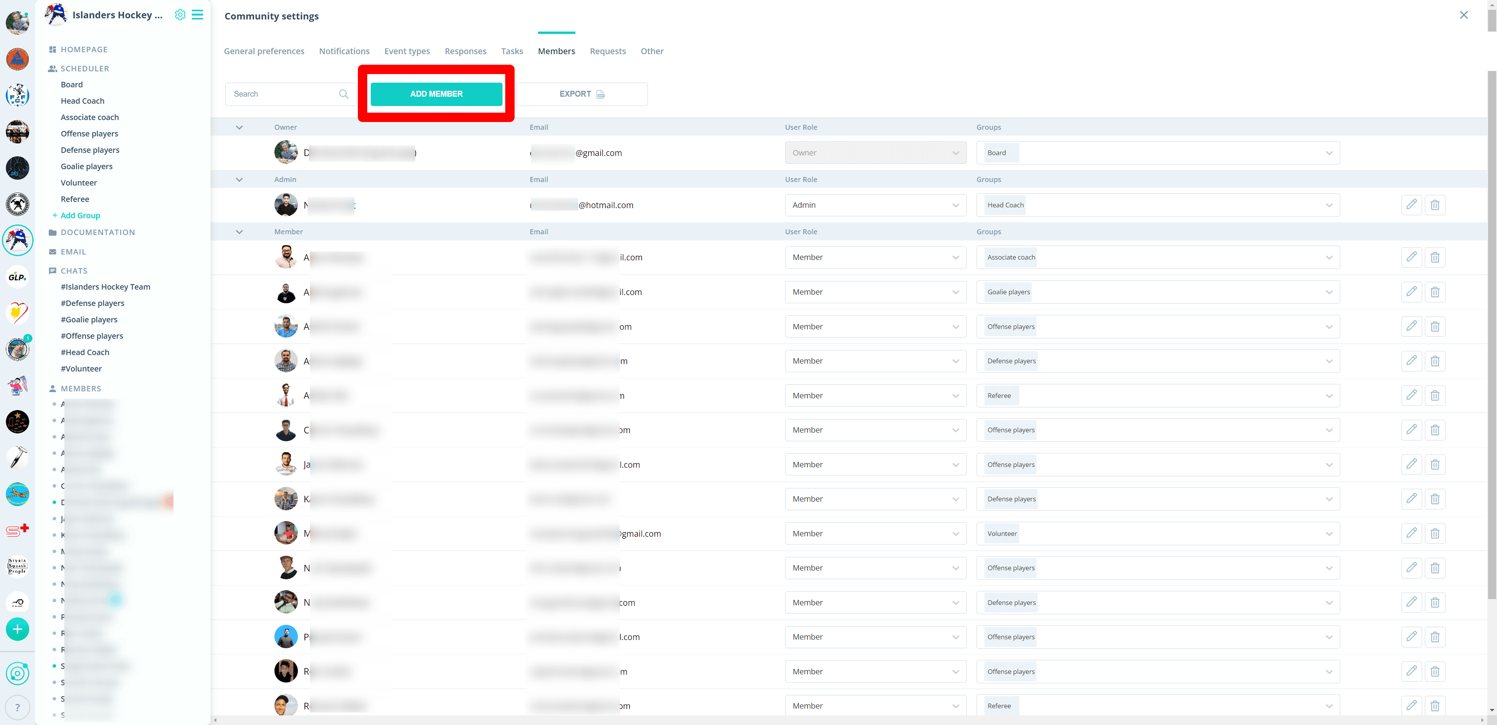Open the Admin user role dropdown
This screenshot has width=1497, height=725.
pyautogui.click(x=875, y=205)
